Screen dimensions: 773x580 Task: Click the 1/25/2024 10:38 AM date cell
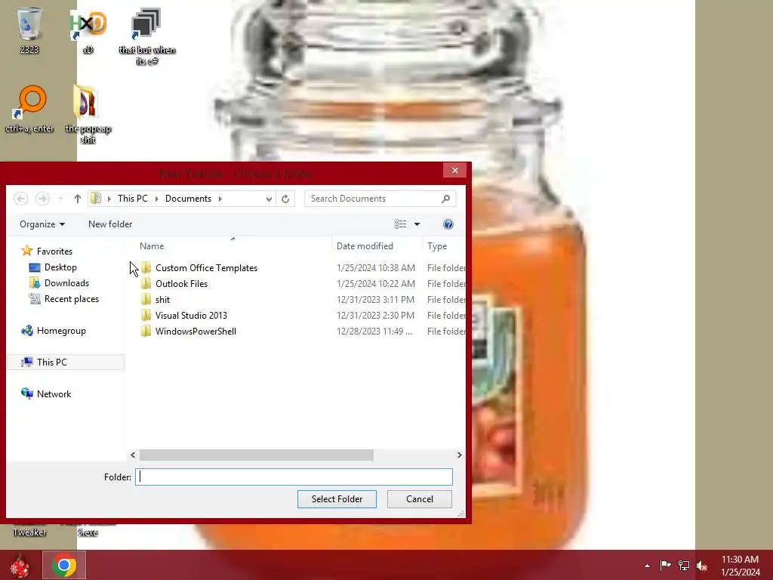(x=376, y=268)
